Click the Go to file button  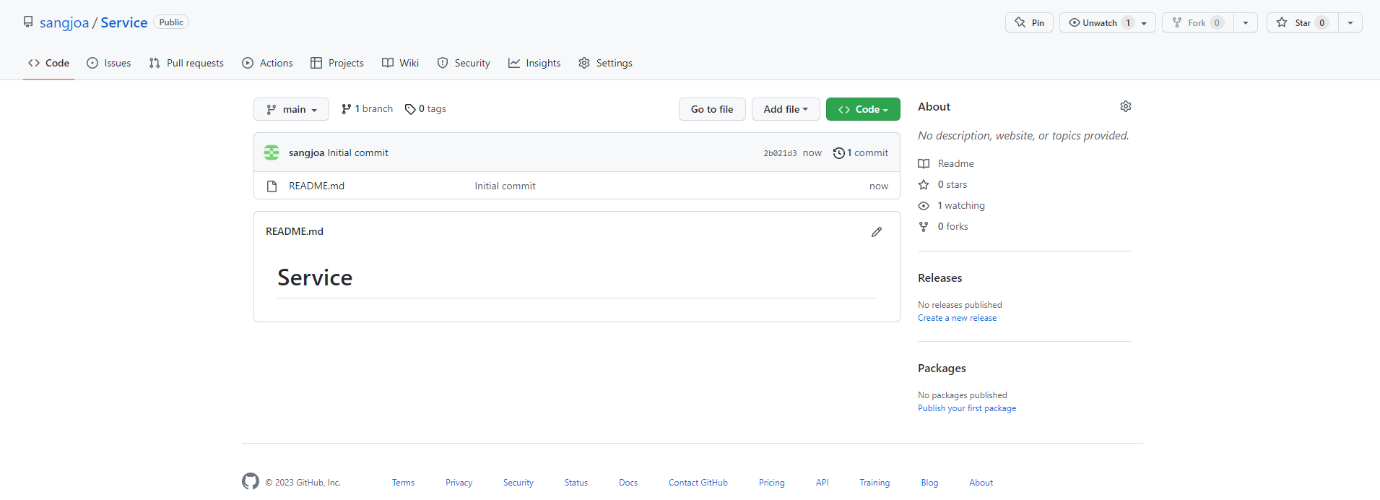pos(712,109)
